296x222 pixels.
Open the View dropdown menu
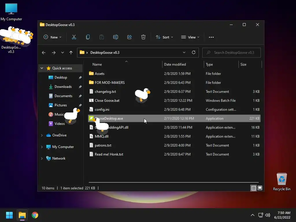click(190, 37)
